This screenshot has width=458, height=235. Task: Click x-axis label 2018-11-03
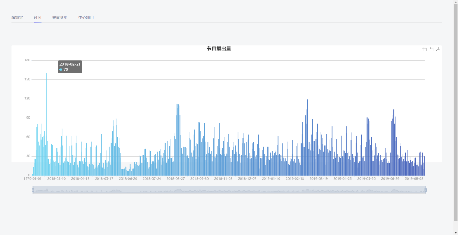point(223,179)
